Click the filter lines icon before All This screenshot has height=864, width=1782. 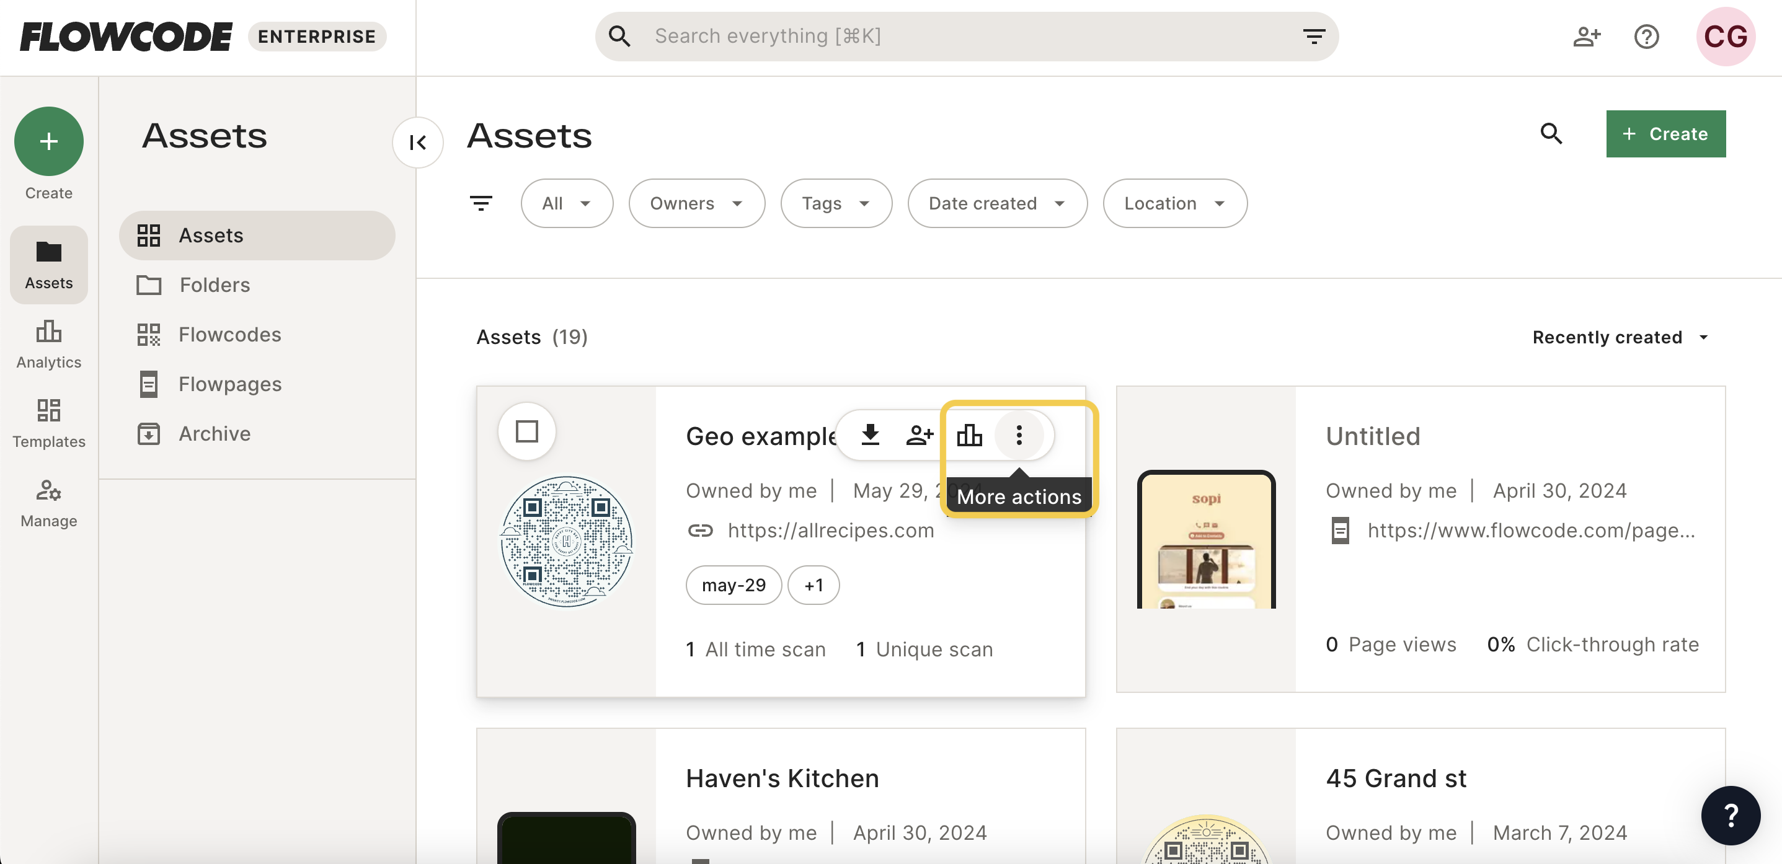pos(481,203)
